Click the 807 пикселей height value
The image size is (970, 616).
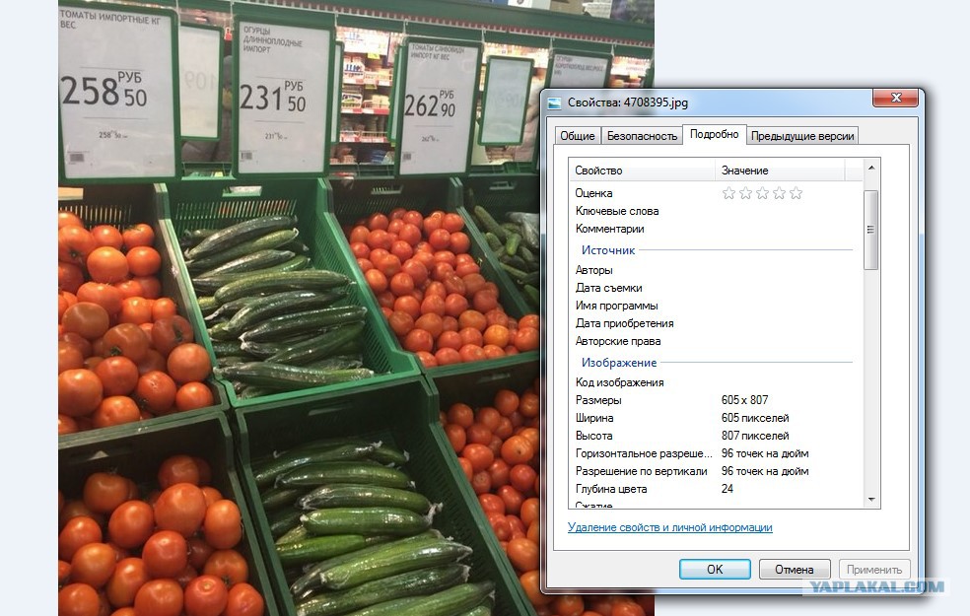click(x=755, y=436)
